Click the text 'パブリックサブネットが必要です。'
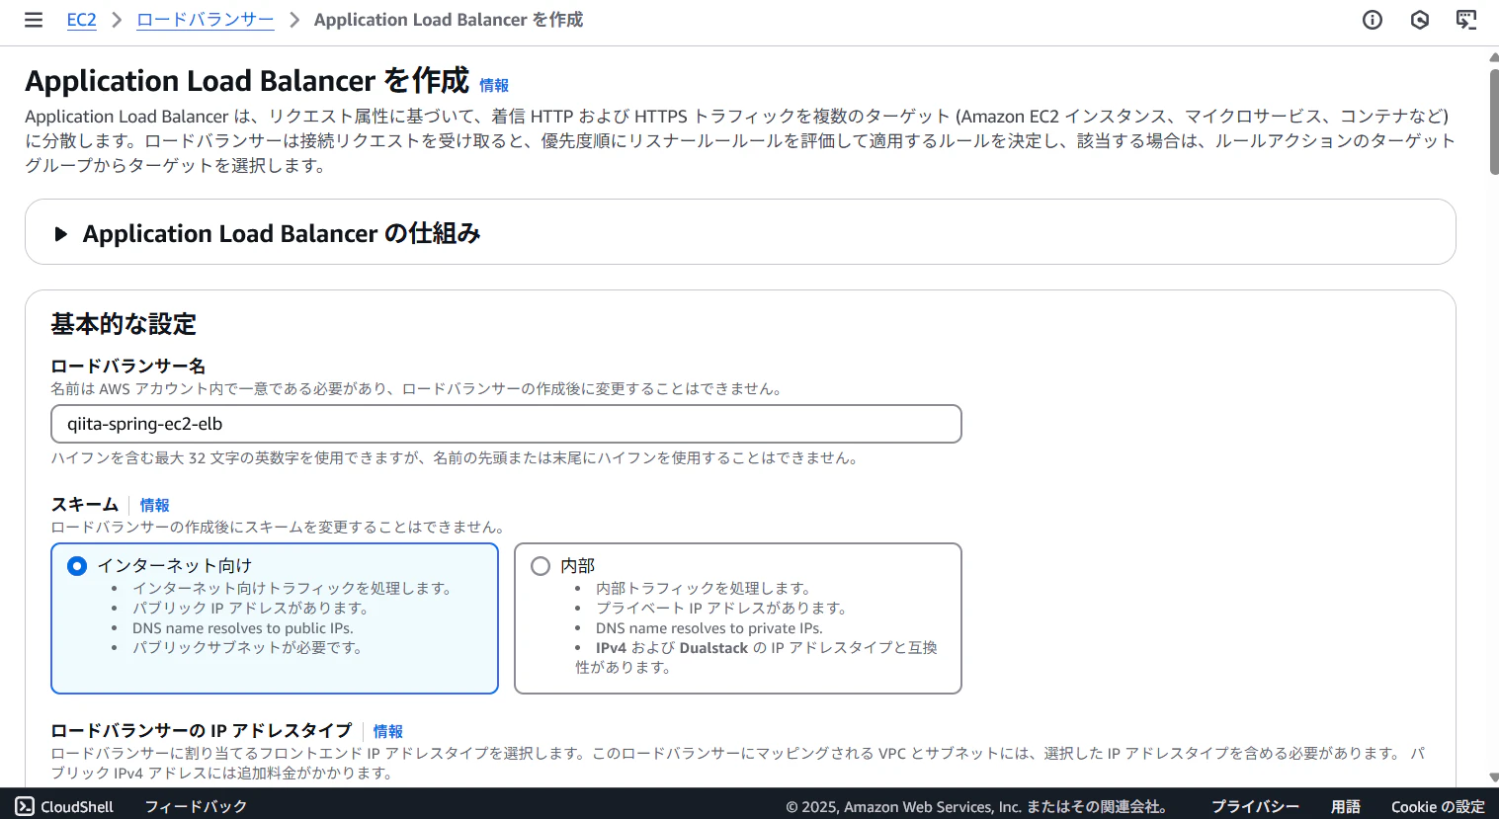Viewport: 1499px width, 819px height. click(x=248, y=648)
